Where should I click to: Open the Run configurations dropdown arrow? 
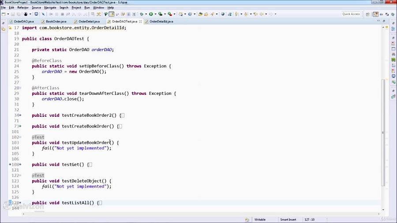[x=155, y=14]
